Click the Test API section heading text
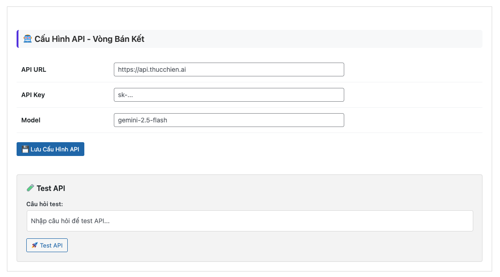This screenshot has width=500, height=277. click(x=51, y=188)
